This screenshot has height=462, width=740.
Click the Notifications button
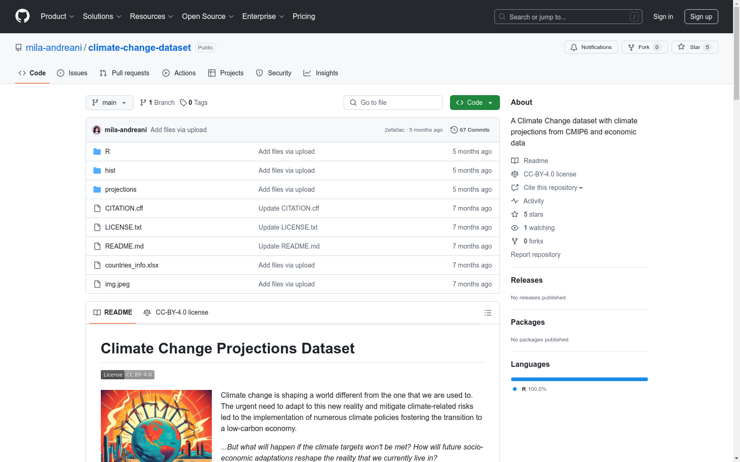tap(591, 47)
